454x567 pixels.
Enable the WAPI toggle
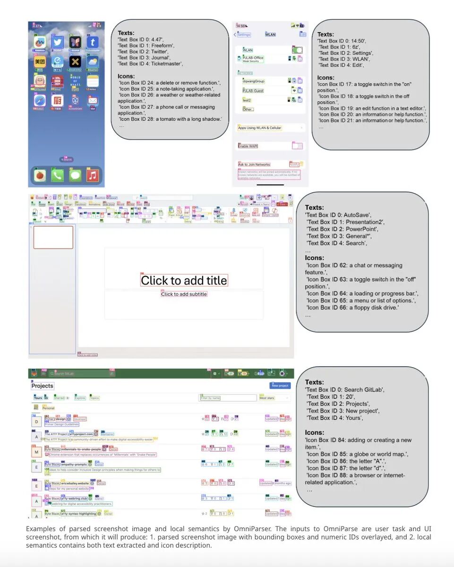(x=297, y=146)
